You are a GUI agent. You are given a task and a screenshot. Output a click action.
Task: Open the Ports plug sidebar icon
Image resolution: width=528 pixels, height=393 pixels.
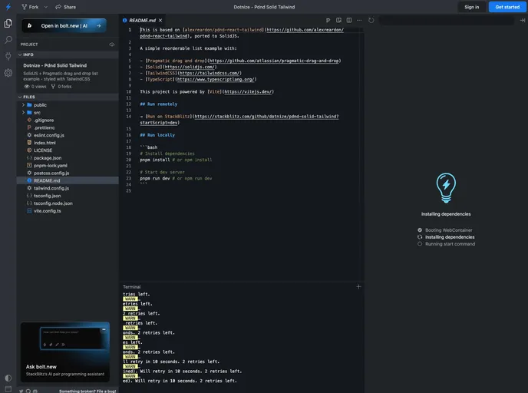[8, 56]
